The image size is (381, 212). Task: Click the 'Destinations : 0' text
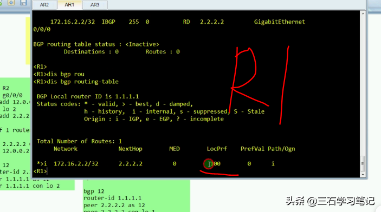pos(91,52)
